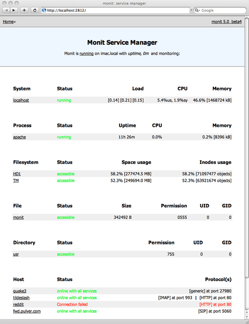Open the monit file entry
This screenshot has height=324, width=249.
coord(19,217)
